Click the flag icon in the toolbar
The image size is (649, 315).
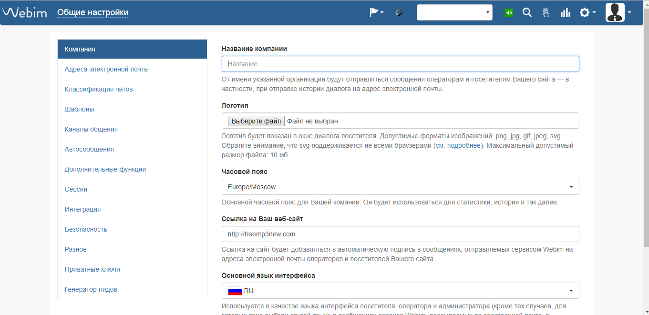point(374,12)
